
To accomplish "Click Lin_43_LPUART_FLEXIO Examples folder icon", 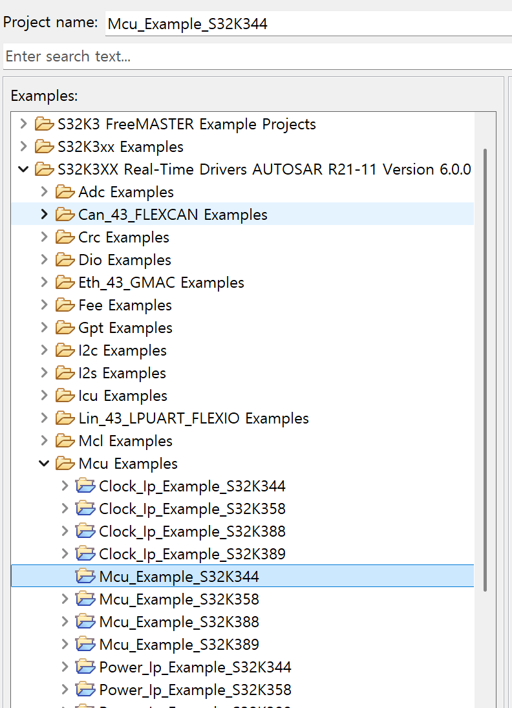I will point(65,418).
